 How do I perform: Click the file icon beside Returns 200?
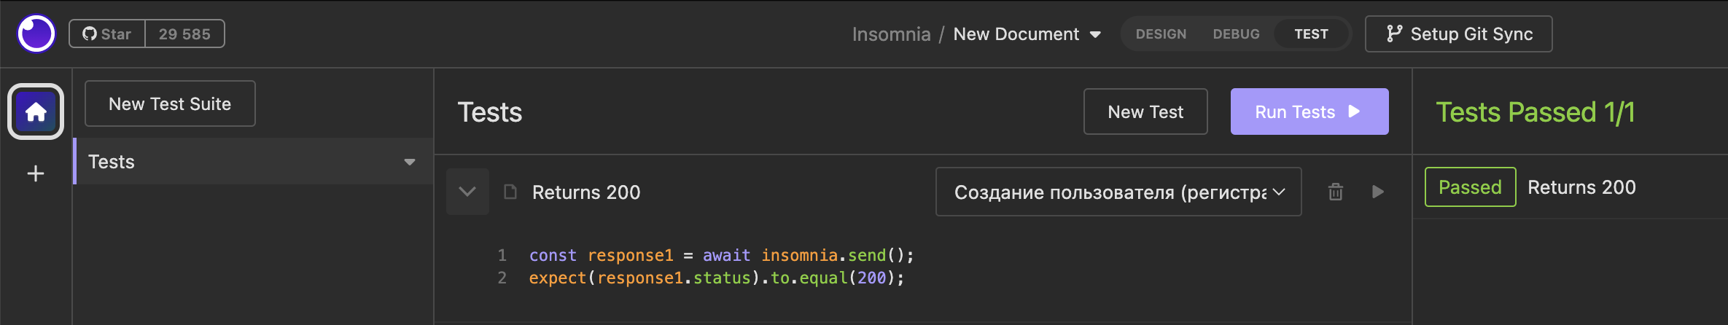pyautogui.click(x=510, y=192)
